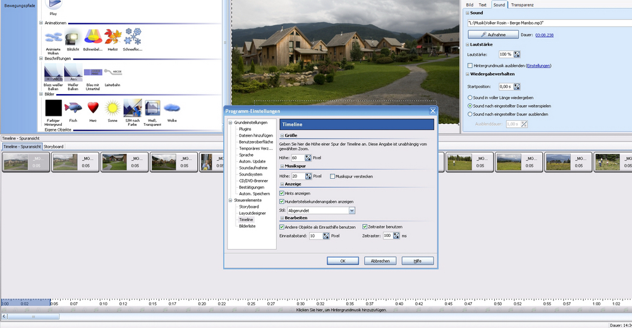This screenshot has width=632, height=328.
Task: Adjust the Lautstärke volume spinner control
Action: pos(517,54)
